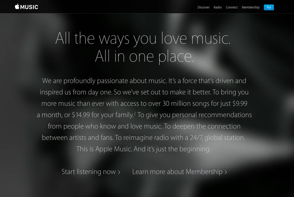294x197 pixels.
Task: Open the Discover navigation item
Action: coord(203,7)
